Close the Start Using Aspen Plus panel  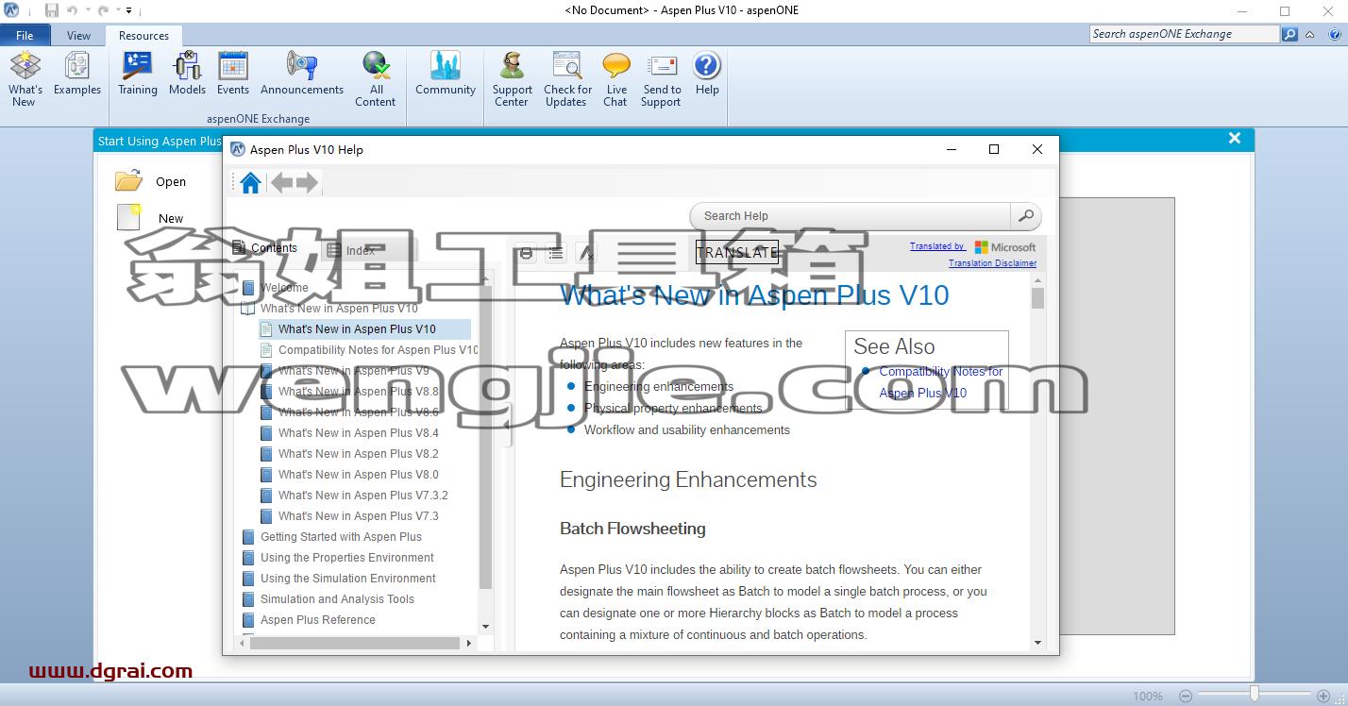[x=1234, y=139]
